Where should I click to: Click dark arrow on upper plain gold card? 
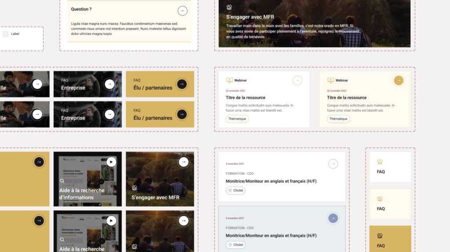point(39,162)
